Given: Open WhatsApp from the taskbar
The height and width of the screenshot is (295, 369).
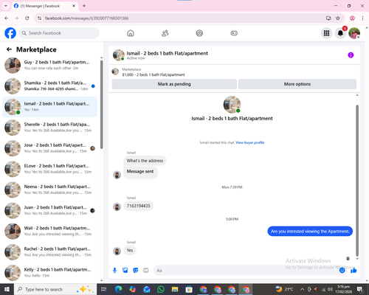Looking at the screenshot, I should (x=161, y=289).
